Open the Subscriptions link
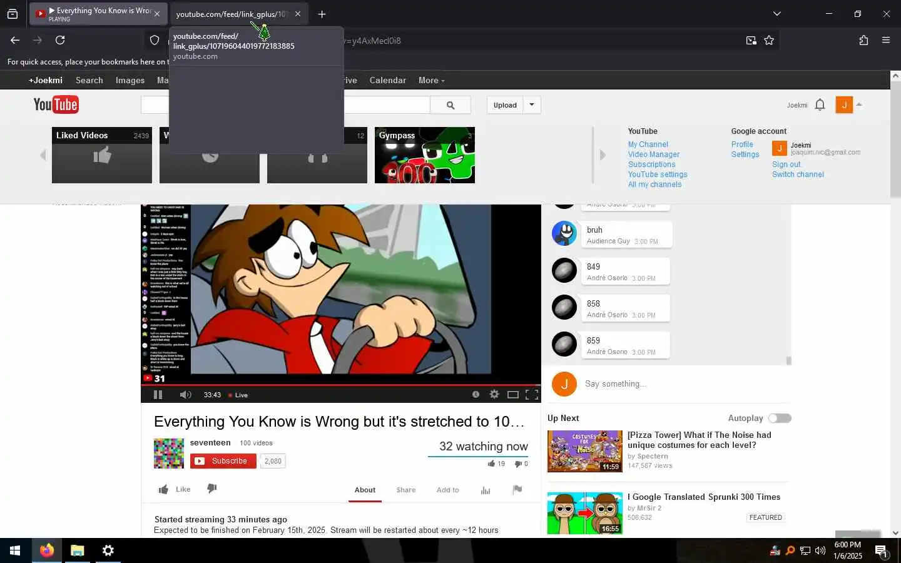This screenshot has width=901, height=563. pyautogui.click(x=652, y=165)
